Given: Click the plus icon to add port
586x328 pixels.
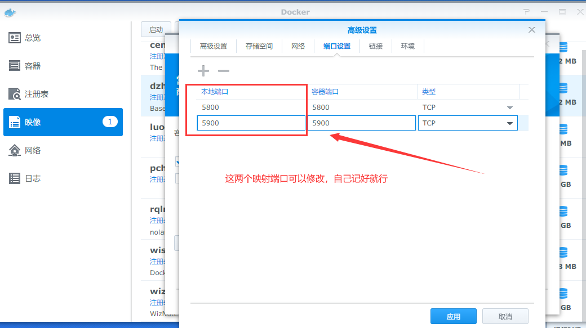Looking at the screenshot, I should tap(203, 71).
